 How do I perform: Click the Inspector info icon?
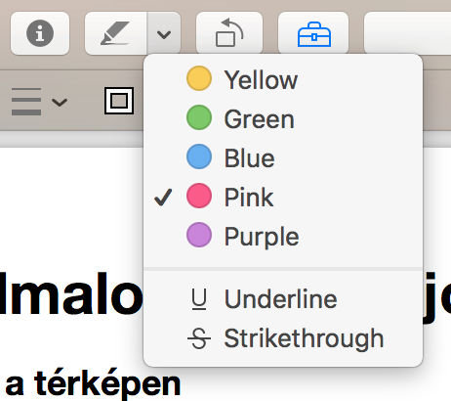point(40,33)
